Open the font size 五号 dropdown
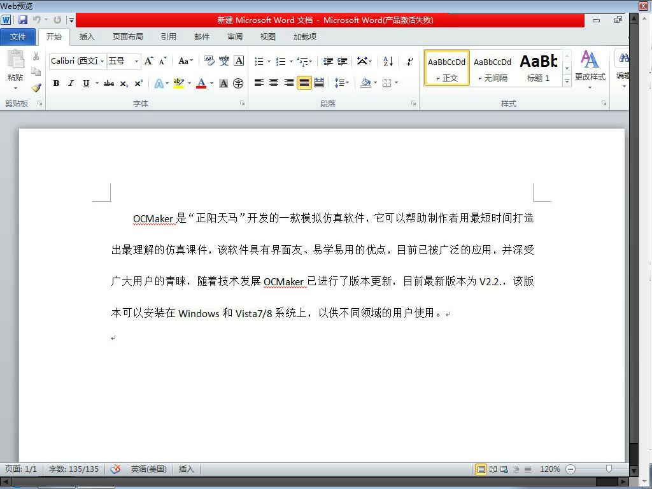Viewport: 652px width, 489px height. [136, 61]
